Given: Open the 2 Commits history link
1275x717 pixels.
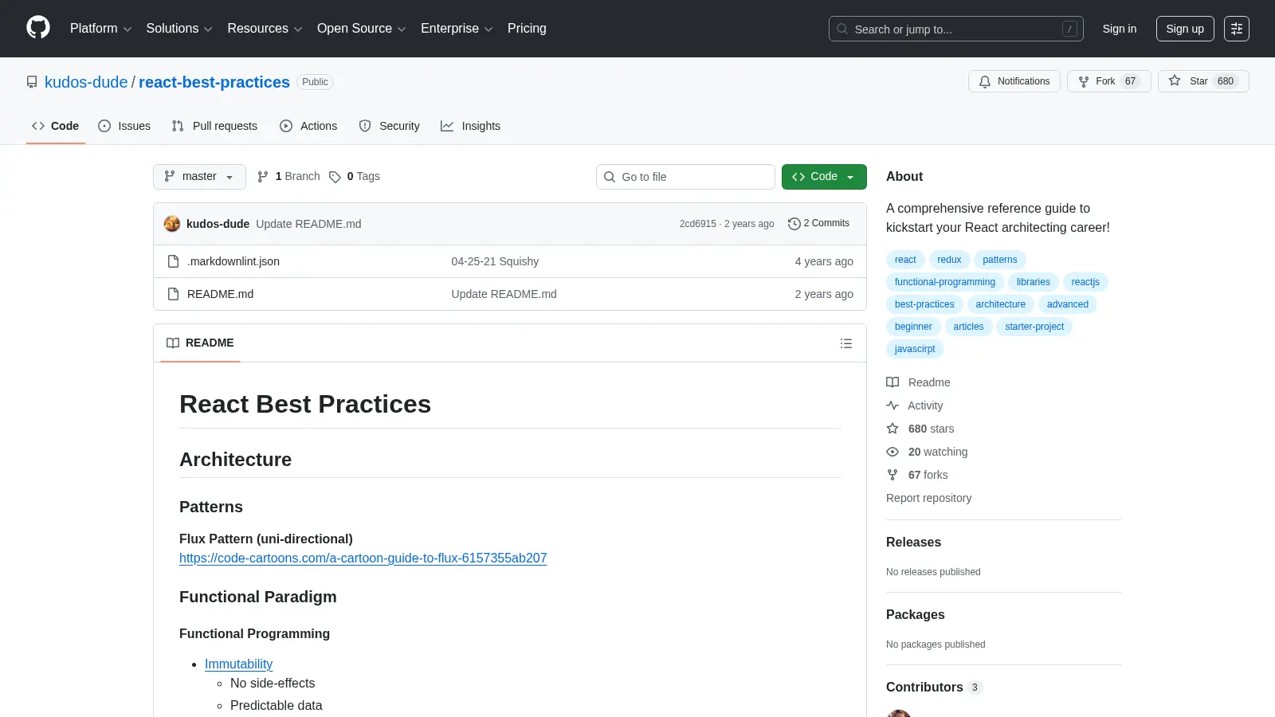Looking at the screenshot, I should pyautogui.click(x=818, y=224).
